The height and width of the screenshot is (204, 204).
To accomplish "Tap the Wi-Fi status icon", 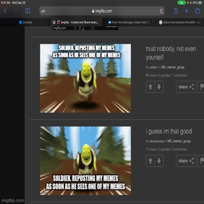I will tap(191, 2).
